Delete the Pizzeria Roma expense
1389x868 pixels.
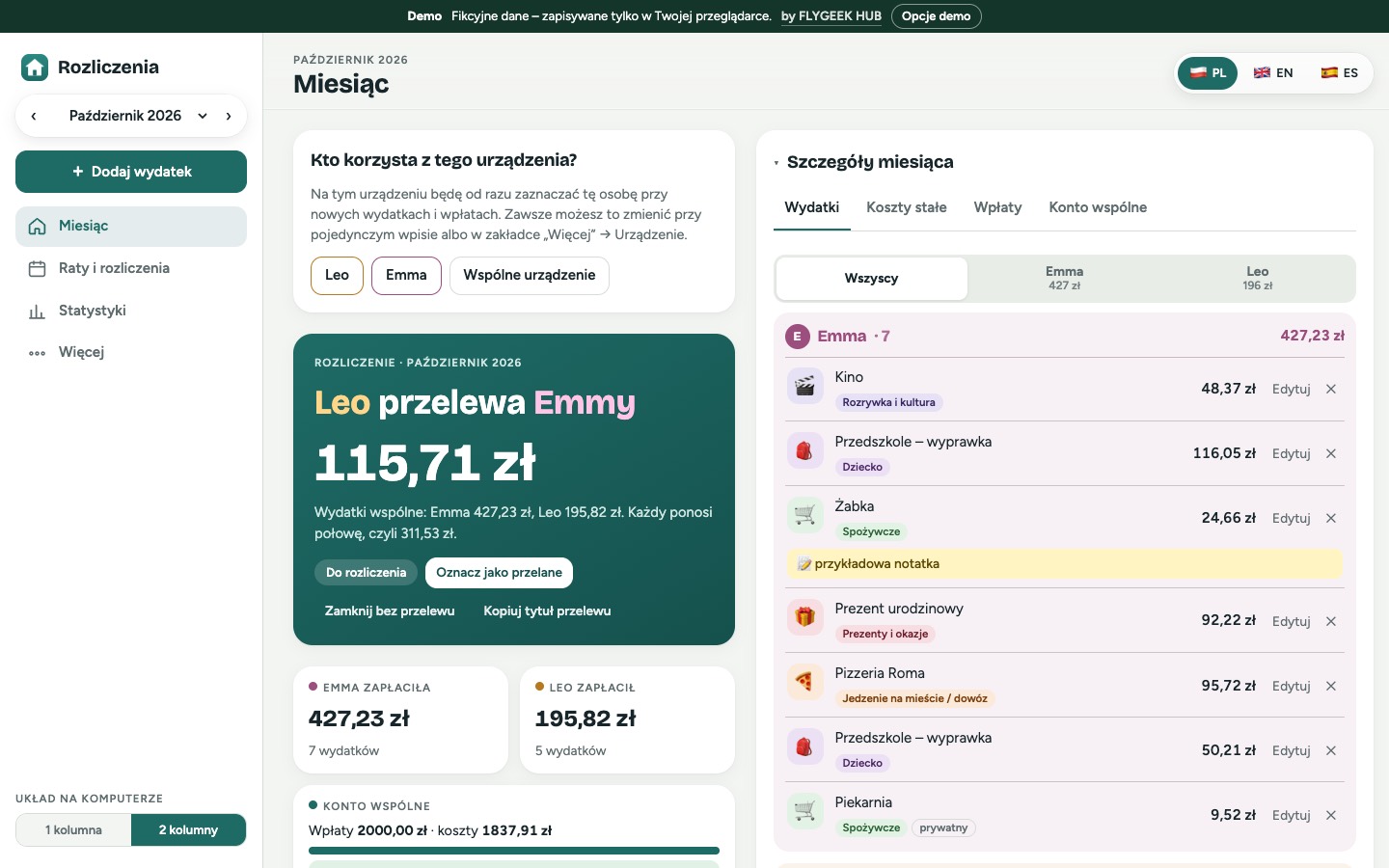tap(1331, 687)
